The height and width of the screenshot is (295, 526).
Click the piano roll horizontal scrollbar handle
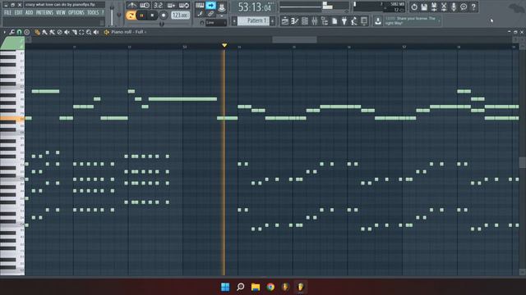[x=294, y=40]
